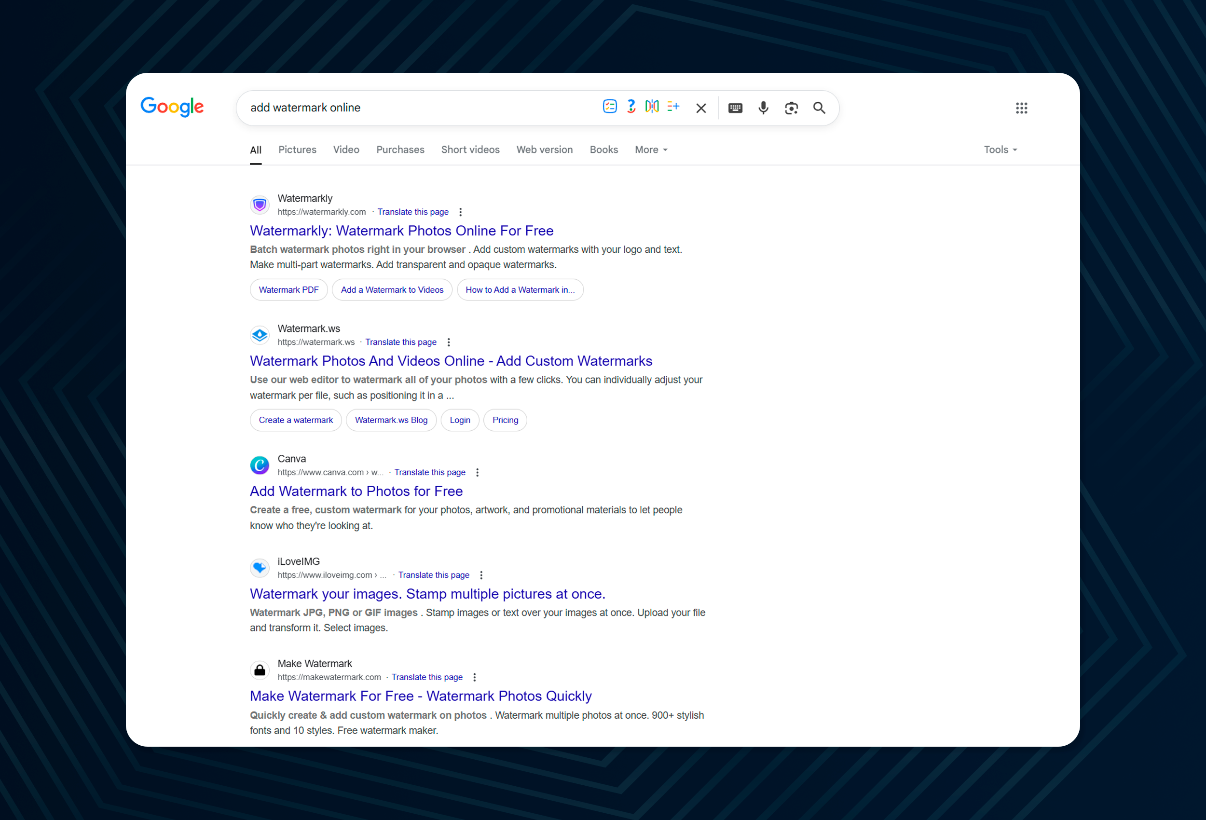Screen dimensions: 1206x820
Task: Open 'Make Watermark For Free' result
Action: tap(420, 696)
